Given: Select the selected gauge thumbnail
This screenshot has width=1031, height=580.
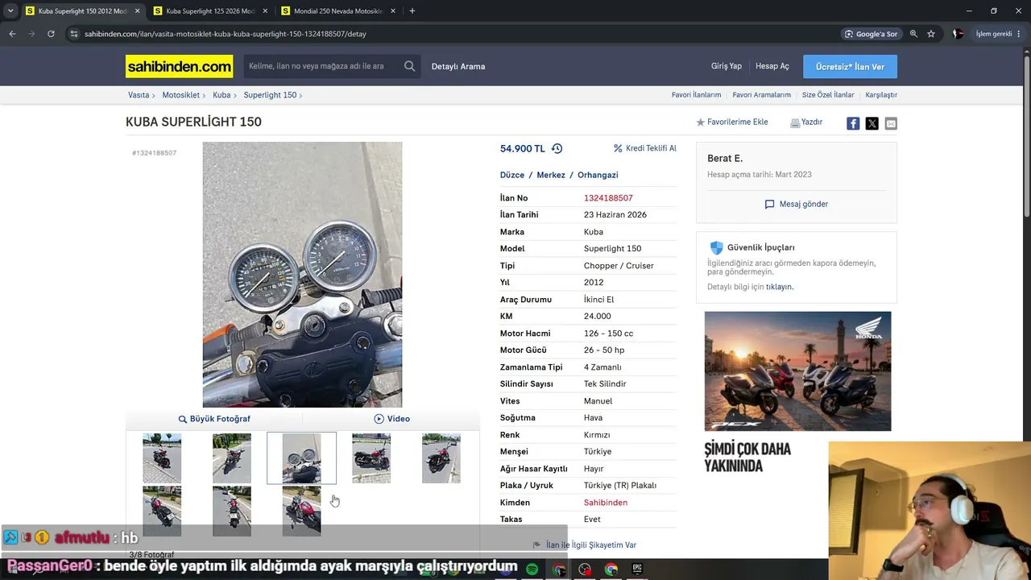Looking at the screenshot, I should pyautogui.click(x=301, y=458).
